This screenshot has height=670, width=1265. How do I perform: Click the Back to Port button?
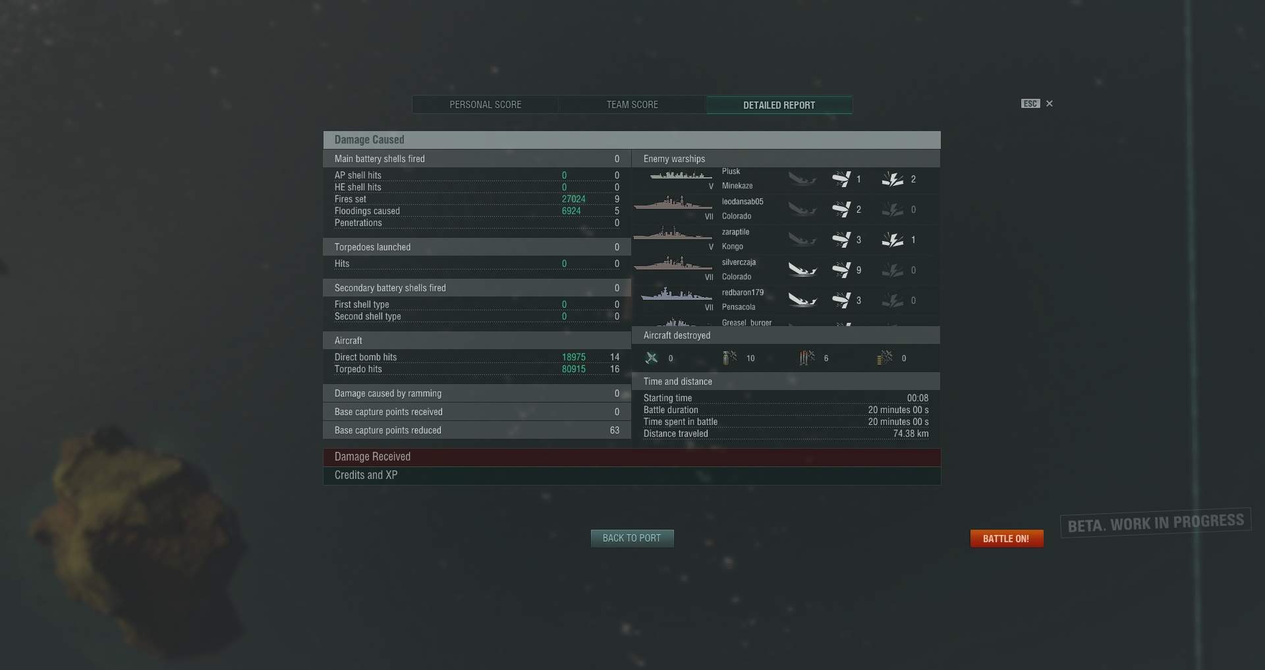(x=632, y=538)
